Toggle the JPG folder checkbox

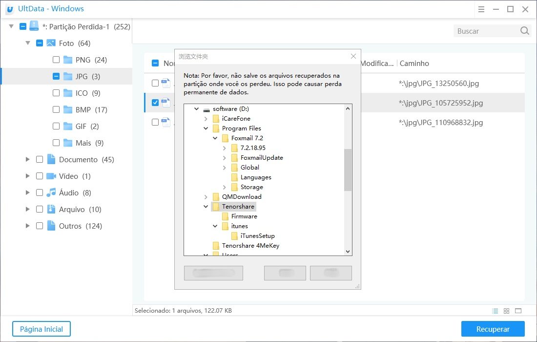[x=56, y=76]
